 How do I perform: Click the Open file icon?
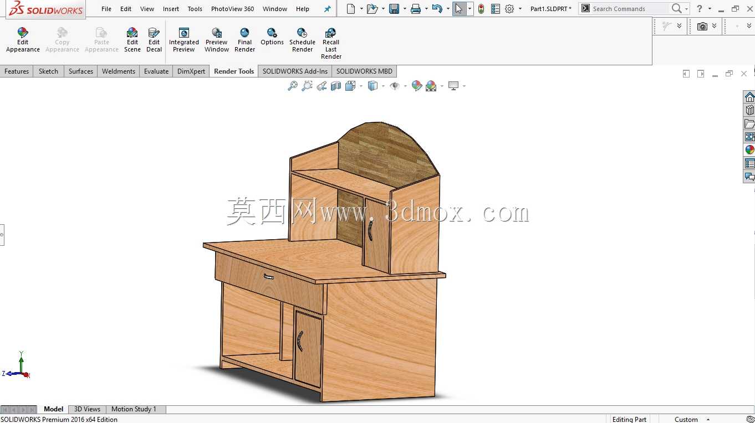tap(372, 8)
